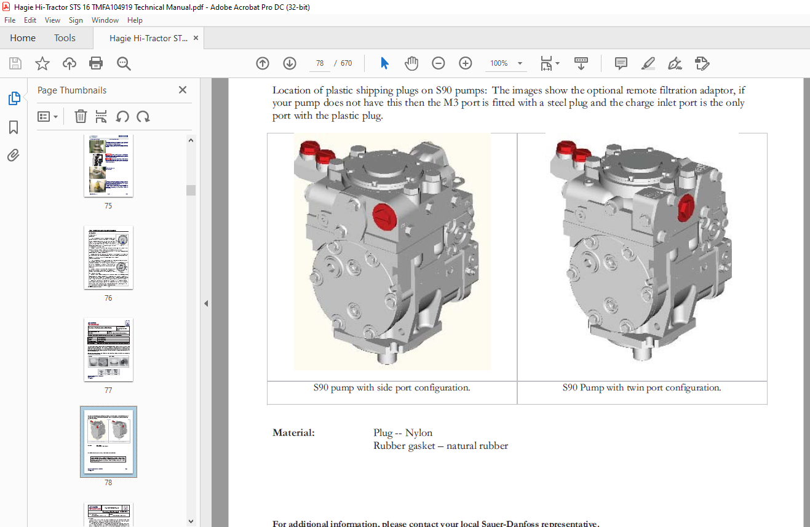Click 'Rubber gasket – natural rubber' text

pyautogui.click(x=440, y=446)
